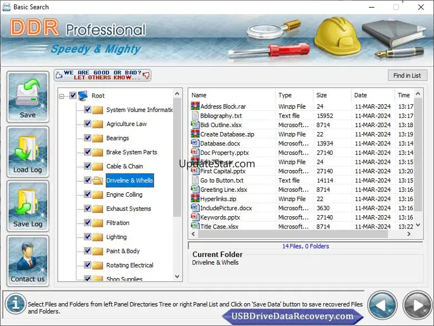Toggle the Rotating Electrical checkbox
The height and width of the screenshot is (326, 434).
(x=87, y=265)
